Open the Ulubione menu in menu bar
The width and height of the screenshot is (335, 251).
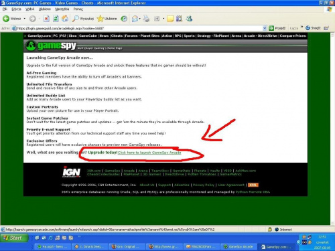click(x=45, y=9)
